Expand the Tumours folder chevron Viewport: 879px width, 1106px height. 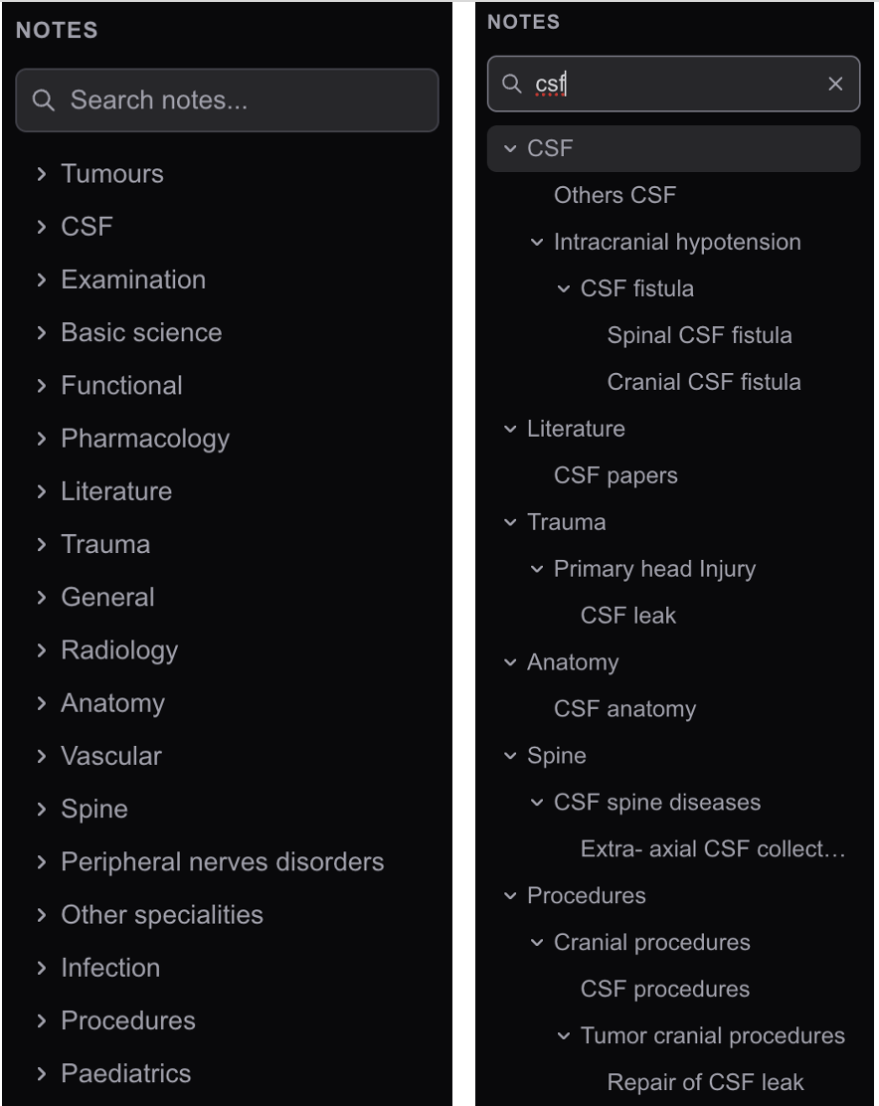click(42, 173)
